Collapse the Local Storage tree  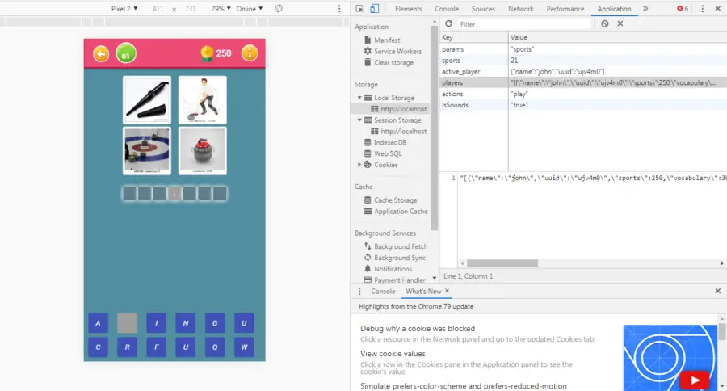[359, 98]
